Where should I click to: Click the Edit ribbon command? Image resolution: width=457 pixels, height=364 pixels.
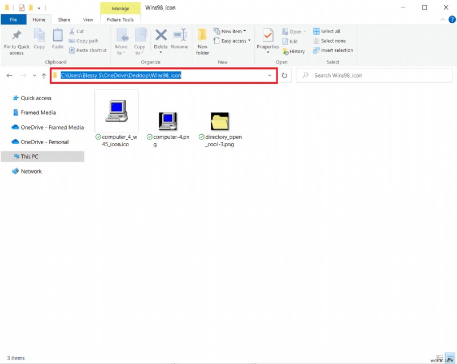[x=290, y=41]
